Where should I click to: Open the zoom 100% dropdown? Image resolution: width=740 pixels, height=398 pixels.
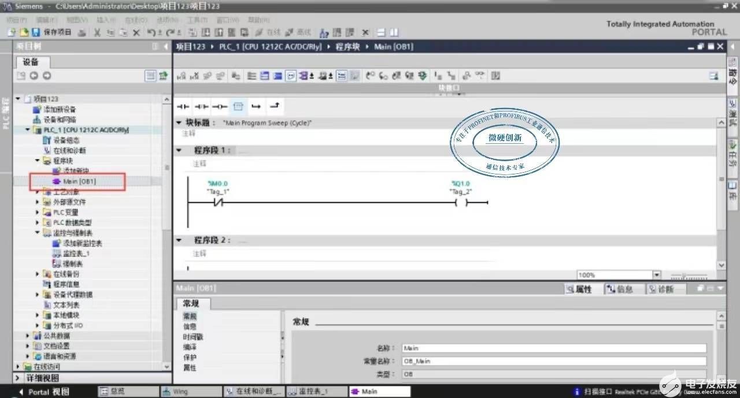(x=656, y=275)
